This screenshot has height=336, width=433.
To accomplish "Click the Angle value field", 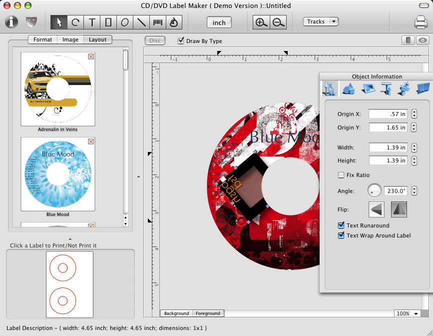I will pyautogui.click(x=397, y=191).
